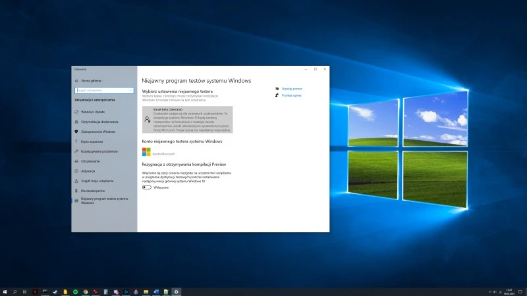527x296 pixels.
Task: Open the Przekaż opinię link
Action: pyautogui.click(x=291, y=95)
